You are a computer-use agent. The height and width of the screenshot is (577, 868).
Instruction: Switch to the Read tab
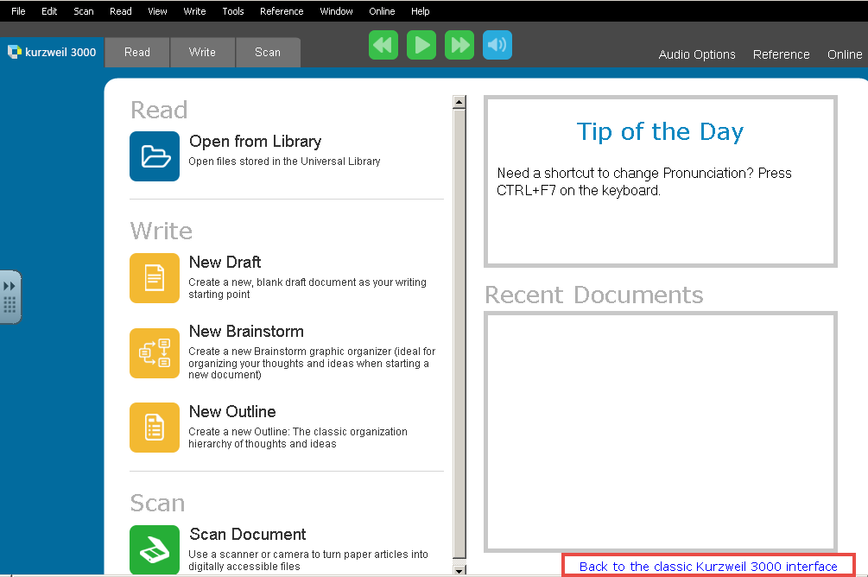pos(137,52)
